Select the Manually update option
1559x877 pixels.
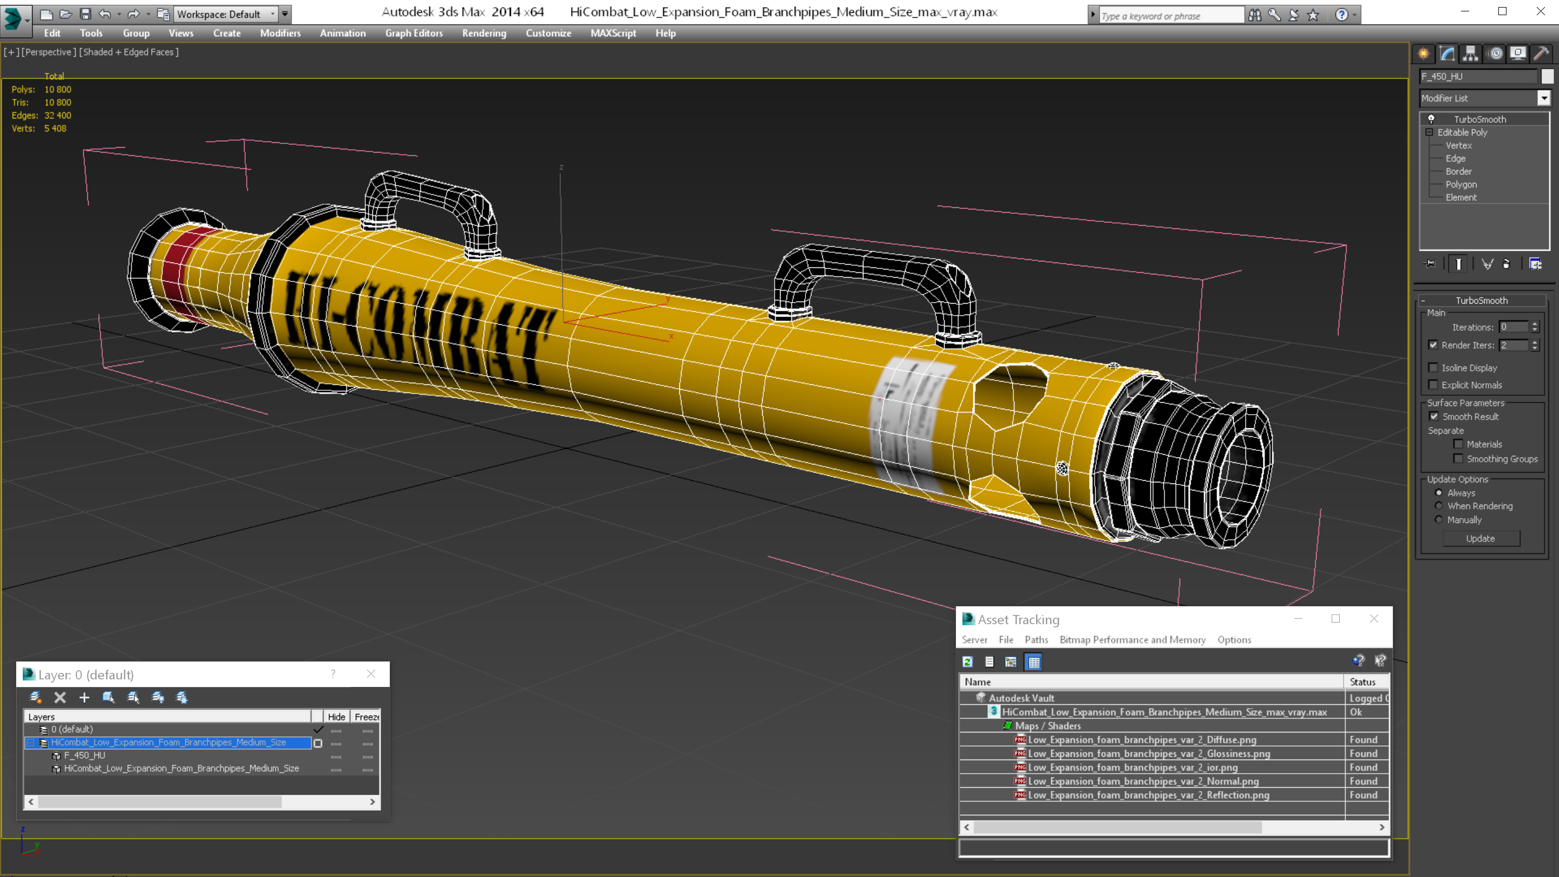(x=1439, y=520)
